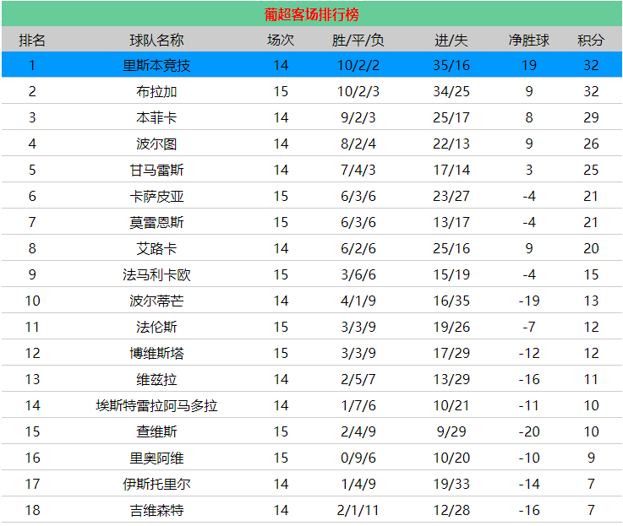Click the 胜/平/负 column header
The image size is (623, 526).
358,40
